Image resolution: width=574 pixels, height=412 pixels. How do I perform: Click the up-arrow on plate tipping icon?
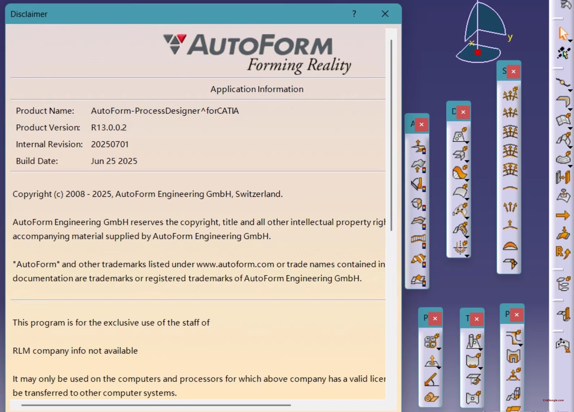431,360
